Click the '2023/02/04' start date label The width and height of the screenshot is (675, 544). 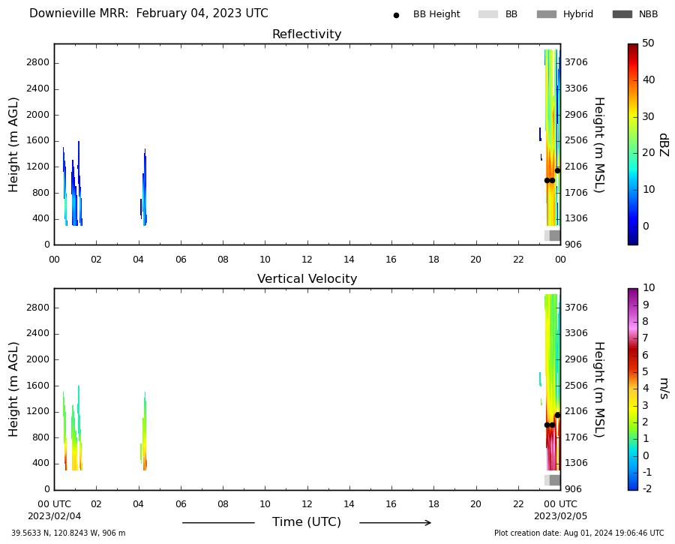(x=54, y=516)
